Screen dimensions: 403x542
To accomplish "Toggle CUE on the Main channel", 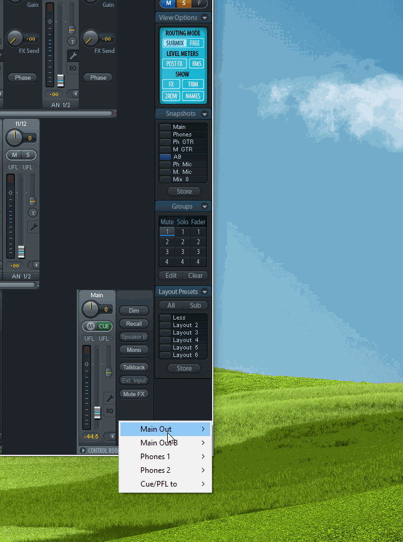I will pyautogui.click(x=104, y=326).
